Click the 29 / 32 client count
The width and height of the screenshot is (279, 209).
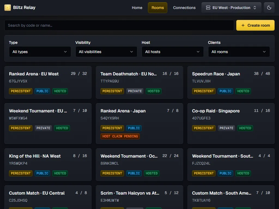[79, 73]
